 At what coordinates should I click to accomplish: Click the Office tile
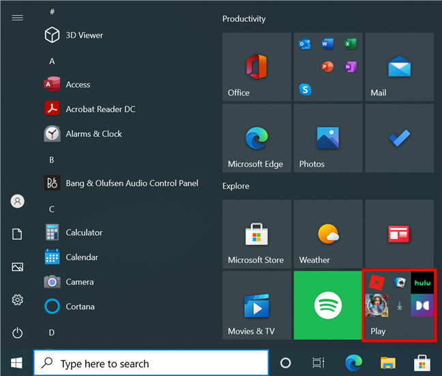pos(256,67)
